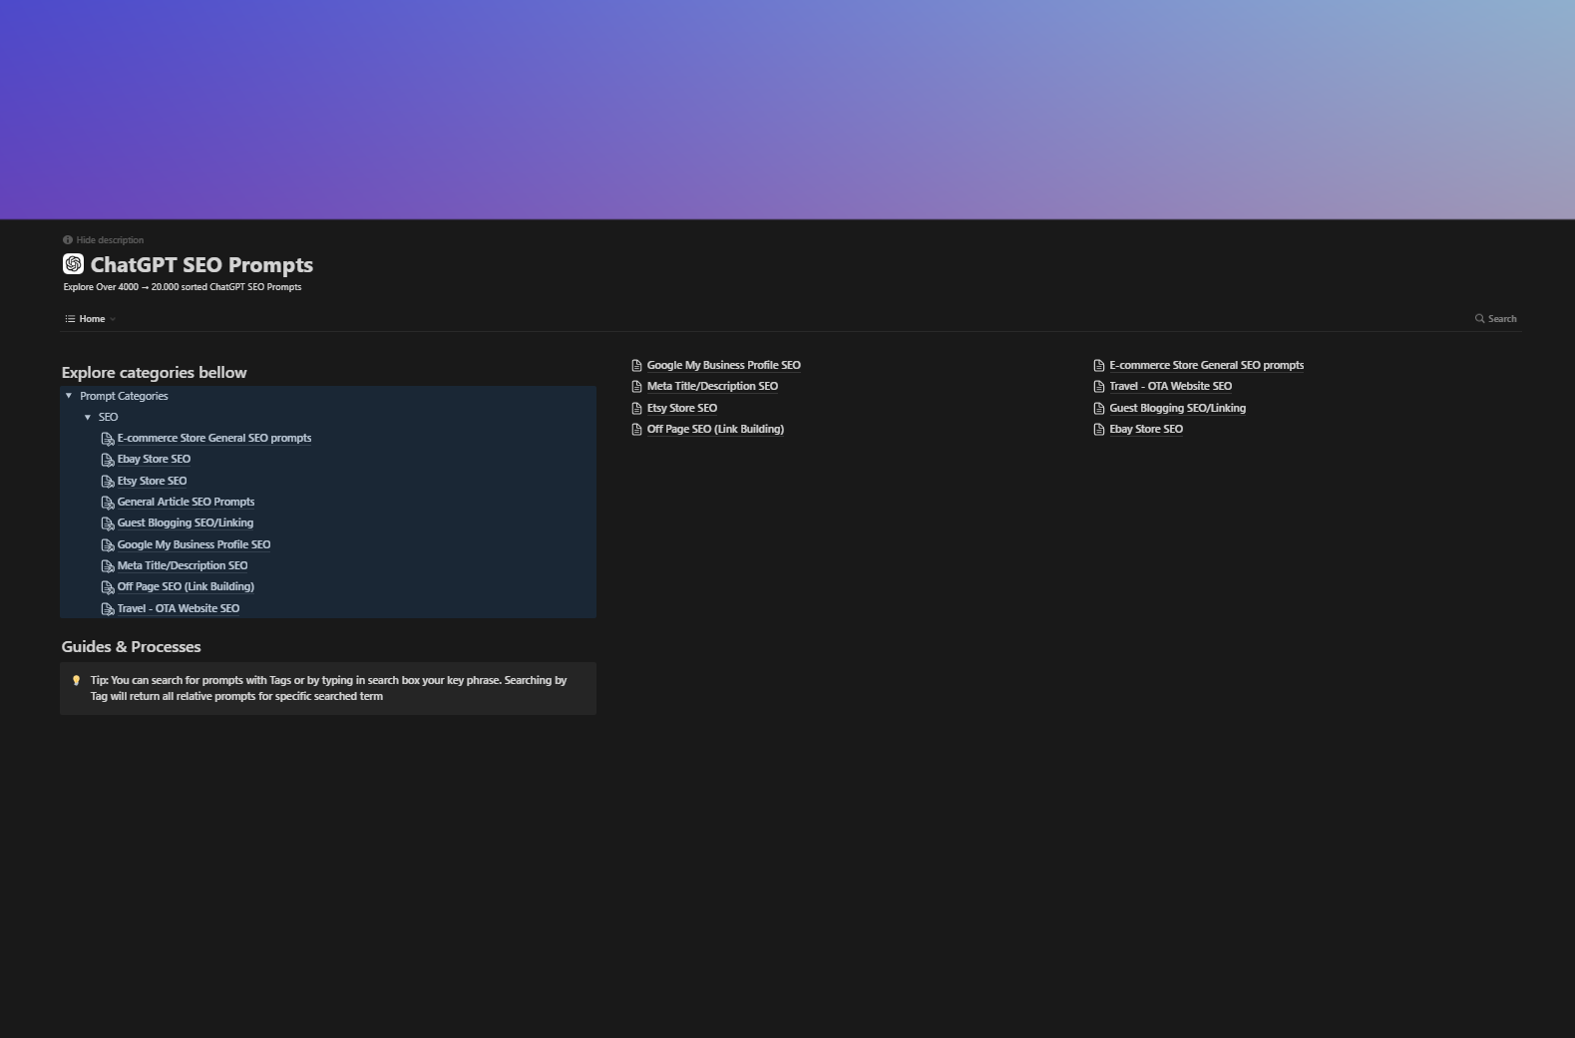The image size is (1575, 1038).
Task: Click page icon of E-commerce Store General SEO prompts in right column
Action: [1099, 366]
